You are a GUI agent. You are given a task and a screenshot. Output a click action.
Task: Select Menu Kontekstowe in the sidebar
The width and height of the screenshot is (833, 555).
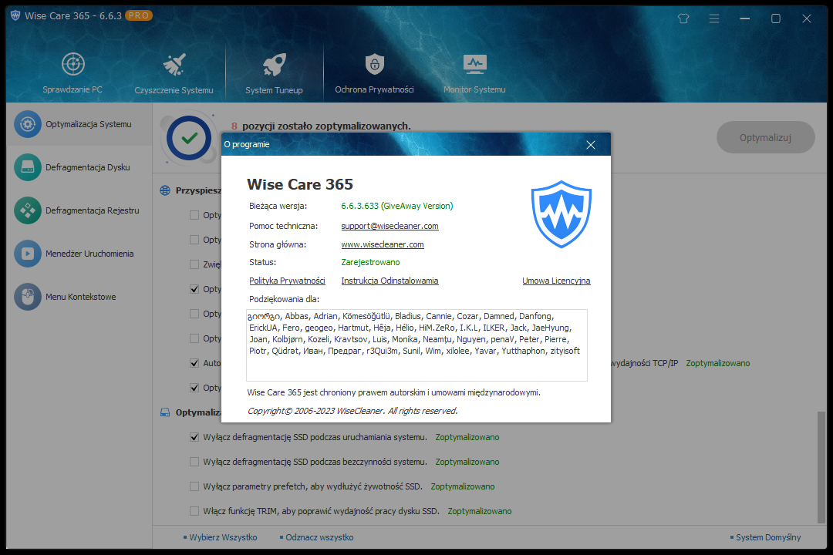[79, 296]
